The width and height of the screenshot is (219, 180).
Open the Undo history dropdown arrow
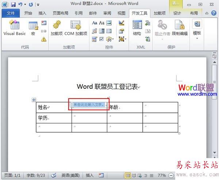[25, 5]
